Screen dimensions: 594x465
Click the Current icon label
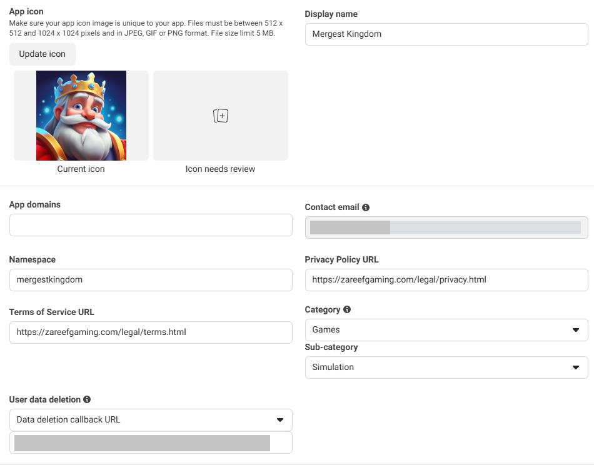pyautogui.click(x=81, y=169)
